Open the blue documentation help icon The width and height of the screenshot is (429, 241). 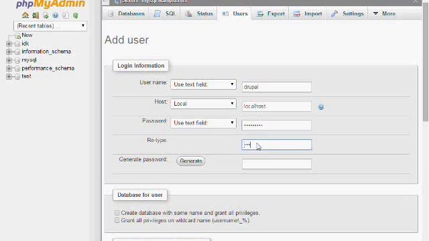(x=56, y=15)
